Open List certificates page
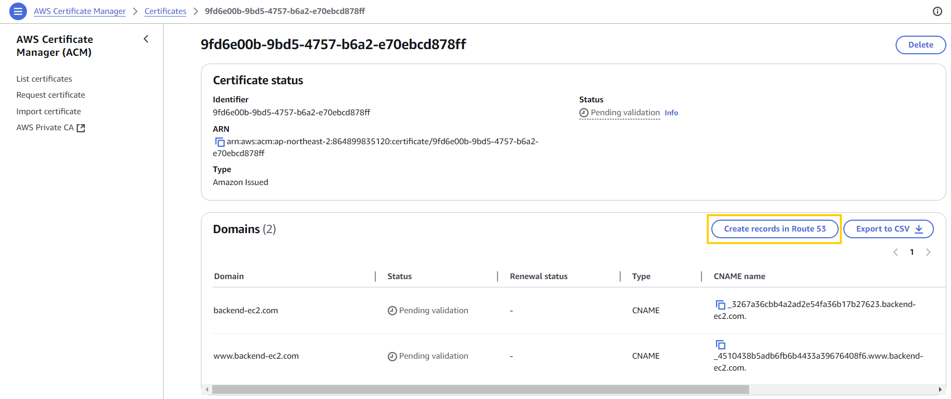 click(44, 79)
